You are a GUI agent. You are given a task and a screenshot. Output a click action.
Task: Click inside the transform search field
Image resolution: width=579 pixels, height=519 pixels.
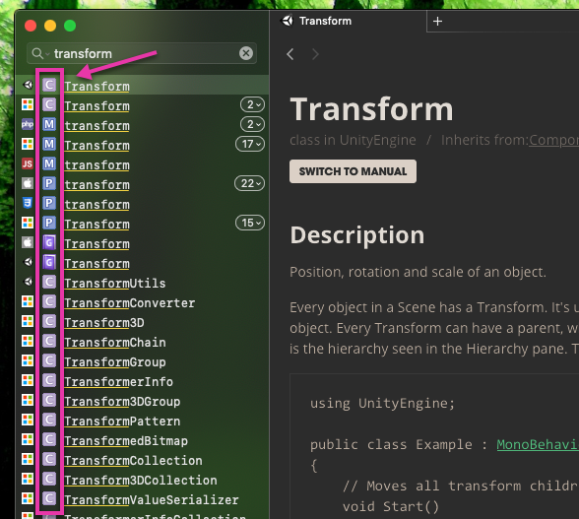click(x=142, y=53)
